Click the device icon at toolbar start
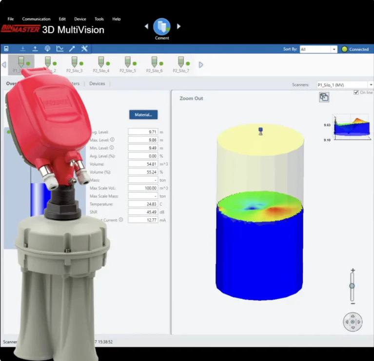The image size is (374, 361). 6,49
